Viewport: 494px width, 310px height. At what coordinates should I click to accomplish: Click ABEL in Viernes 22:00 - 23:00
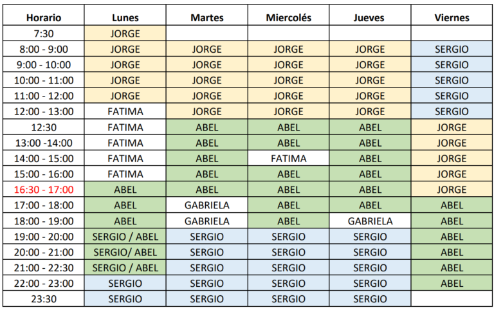[452, 283]
